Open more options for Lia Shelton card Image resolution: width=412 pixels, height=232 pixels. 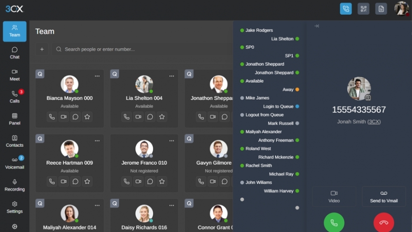point(171,76)
